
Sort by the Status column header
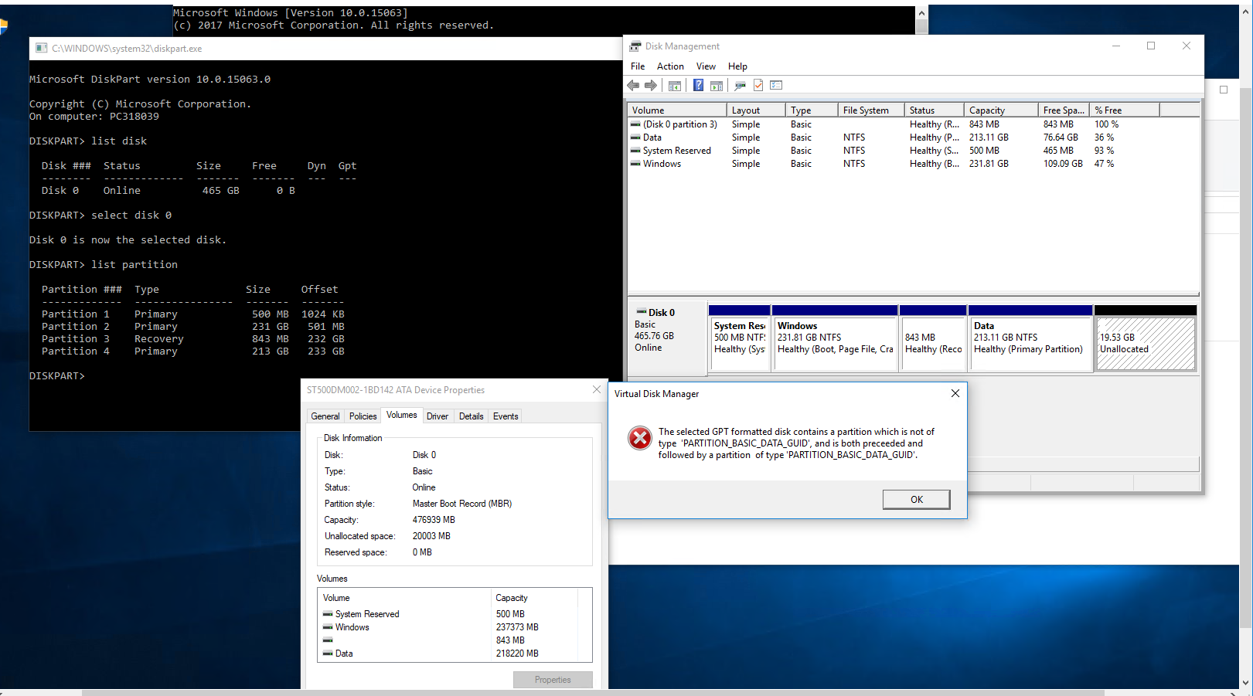935,110
